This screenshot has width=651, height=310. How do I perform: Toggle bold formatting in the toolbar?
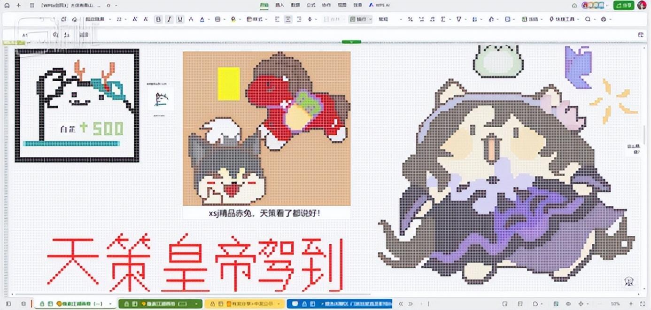tap(158, 19)
